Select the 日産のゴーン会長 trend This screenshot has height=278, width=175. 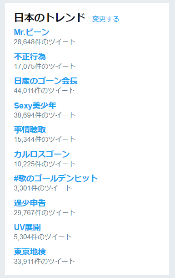[x=46, y=81]
